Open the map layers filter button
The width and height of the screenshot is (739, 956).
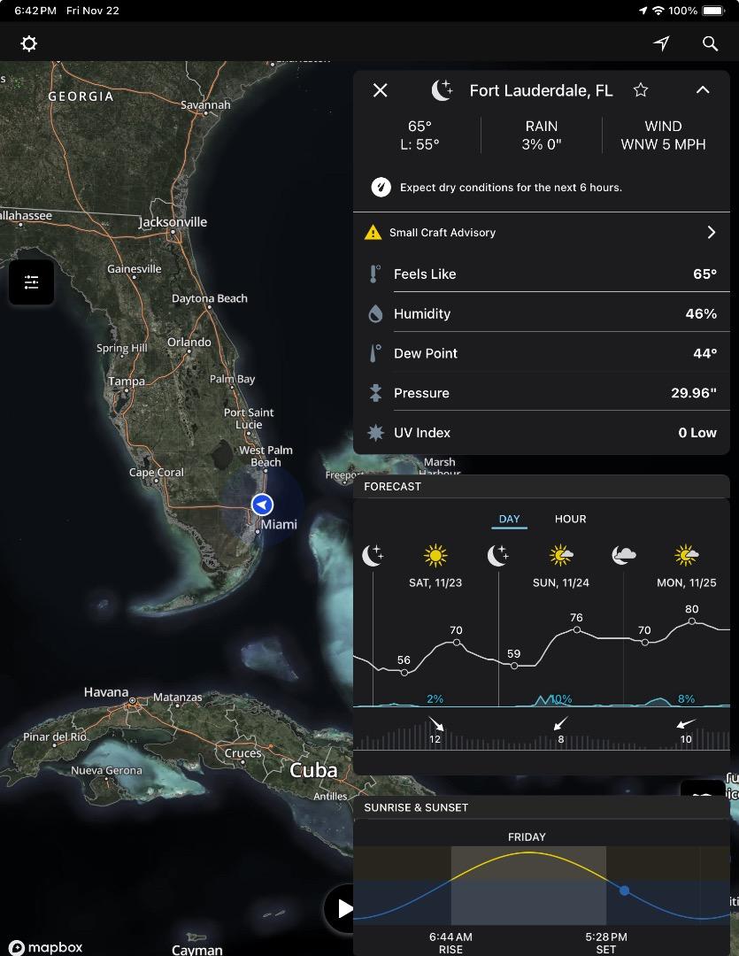(32, 282)
